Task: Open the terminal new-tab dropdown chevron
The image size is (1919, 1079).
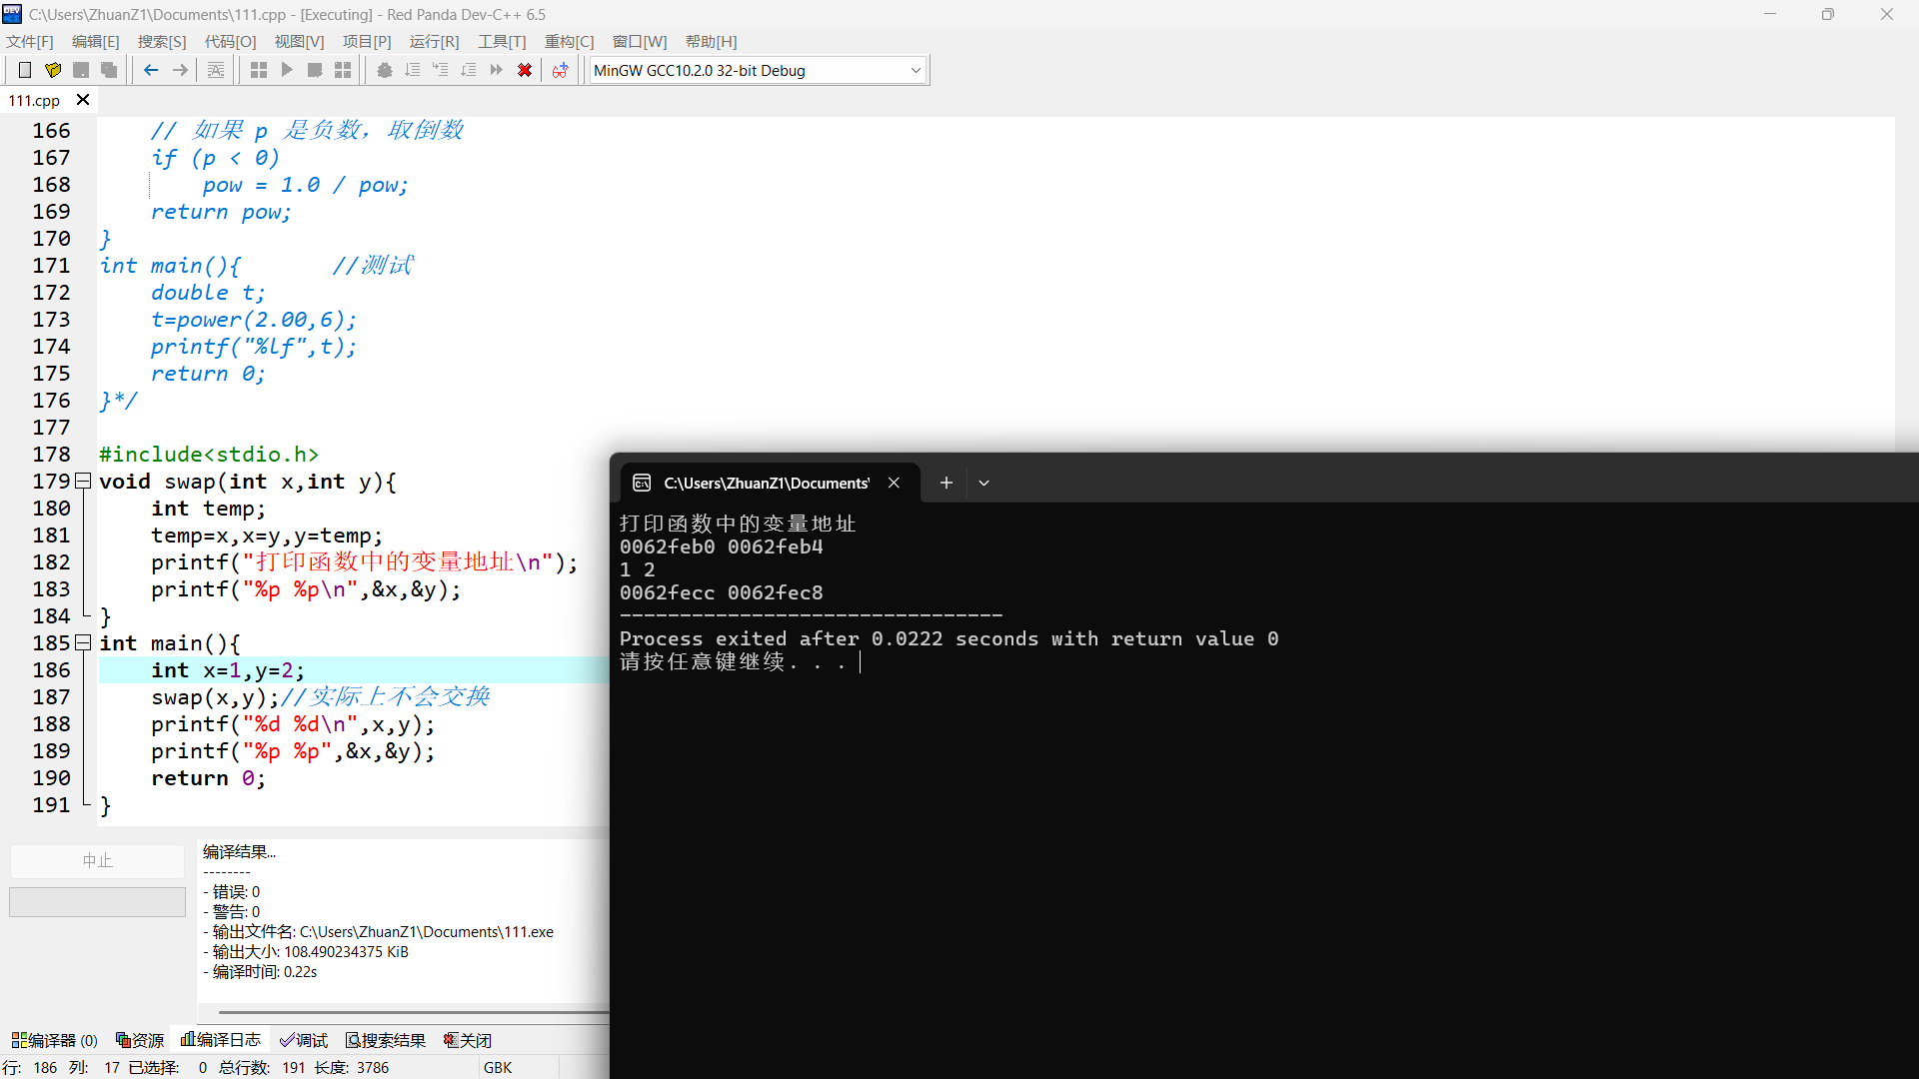Action: pos(983,483)
